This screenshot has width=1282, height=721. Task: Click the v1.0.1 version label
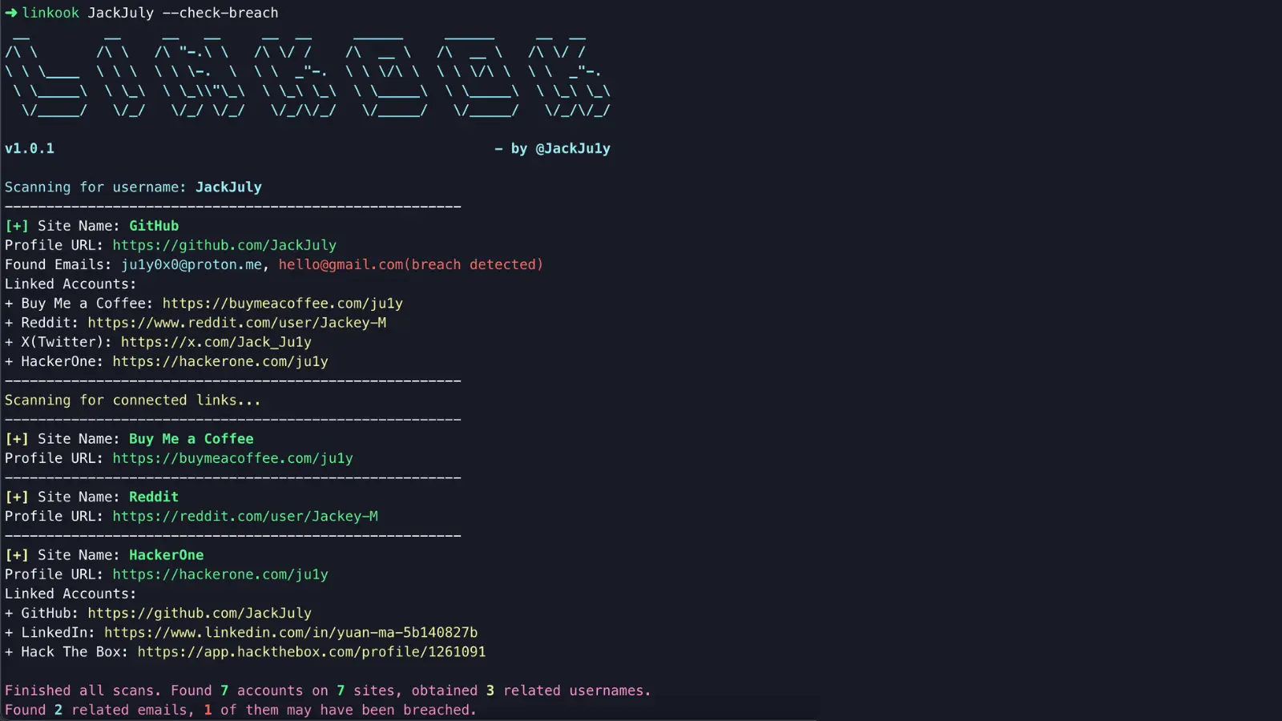pos(30,148)
